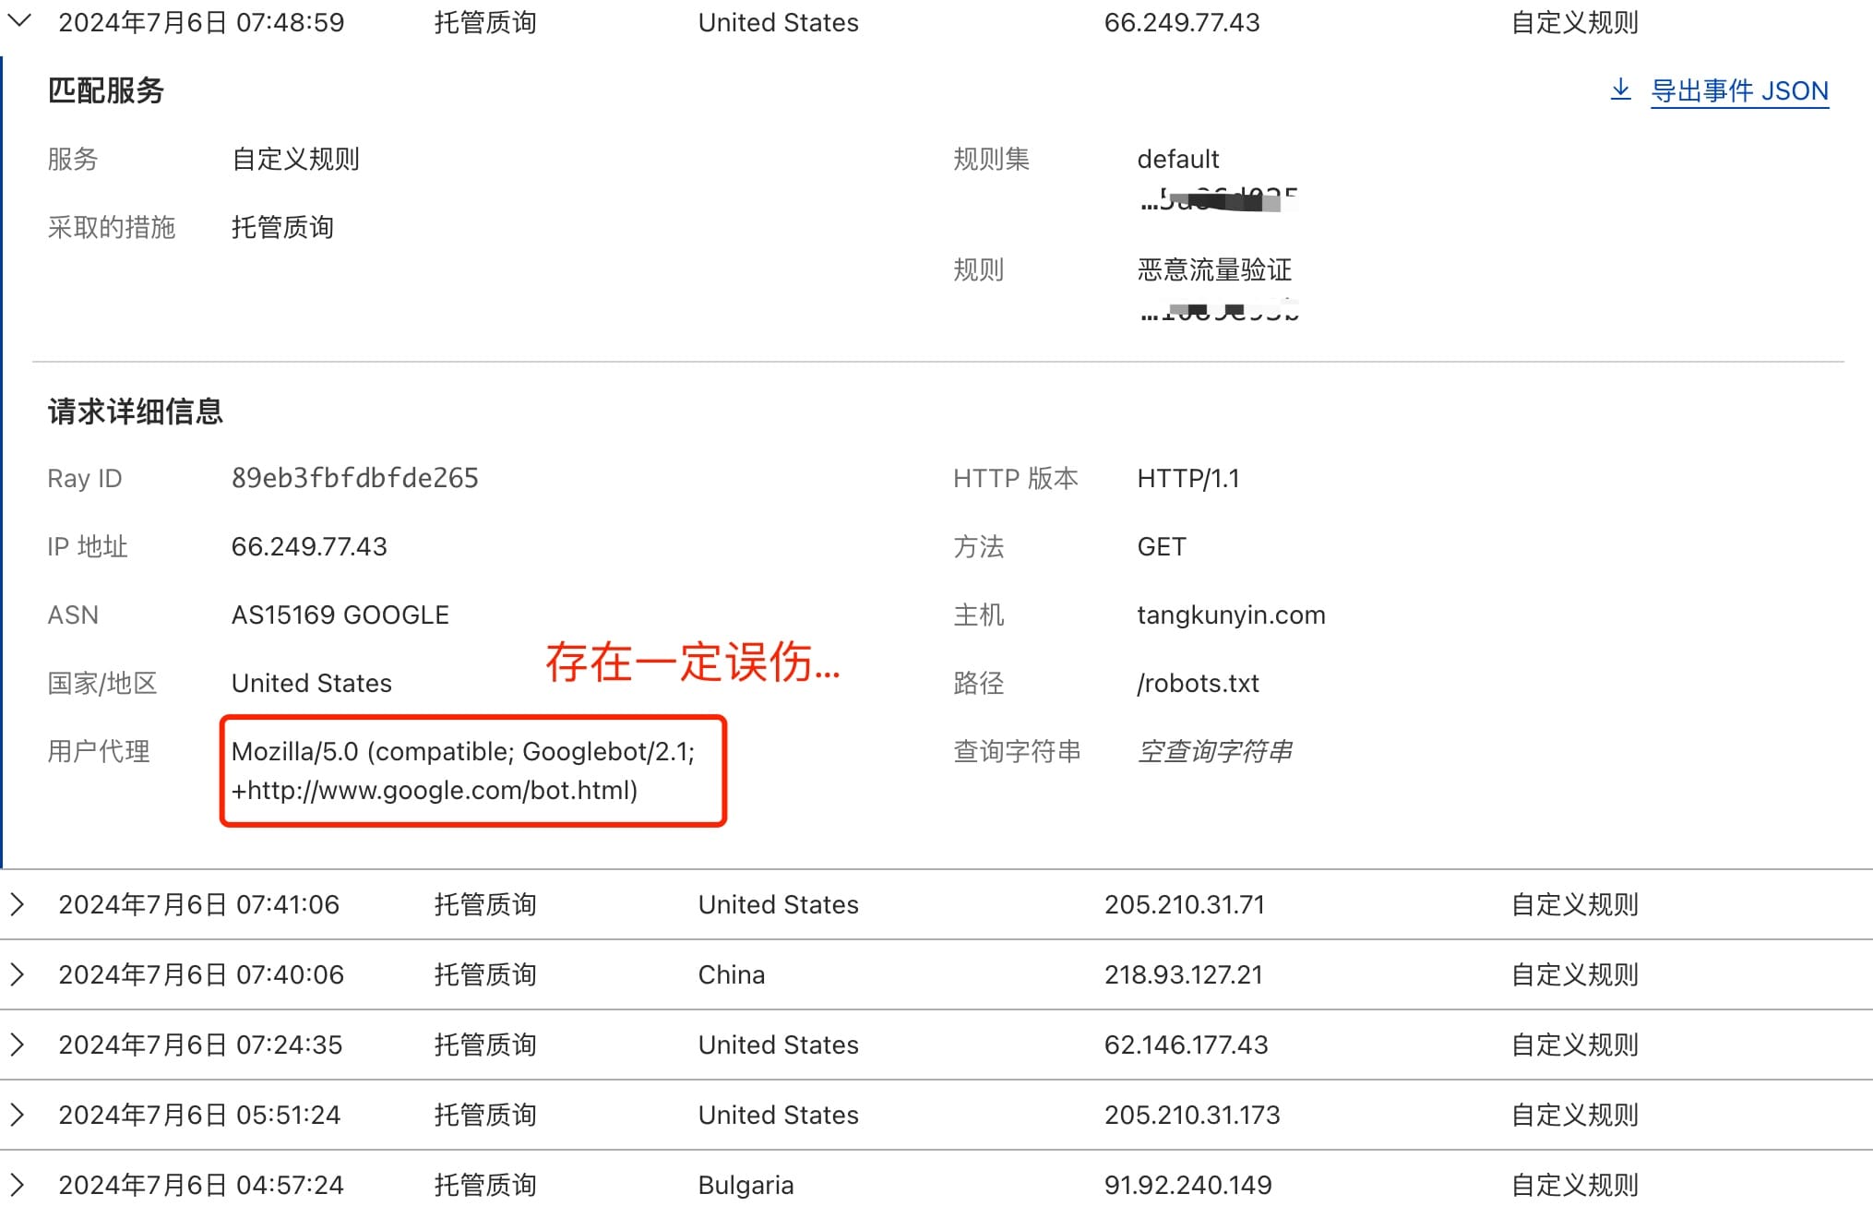The image size is (1873, 1218).
Task: Click the 91.92.240.149 IP address cell
Action: [1187, 1185]
